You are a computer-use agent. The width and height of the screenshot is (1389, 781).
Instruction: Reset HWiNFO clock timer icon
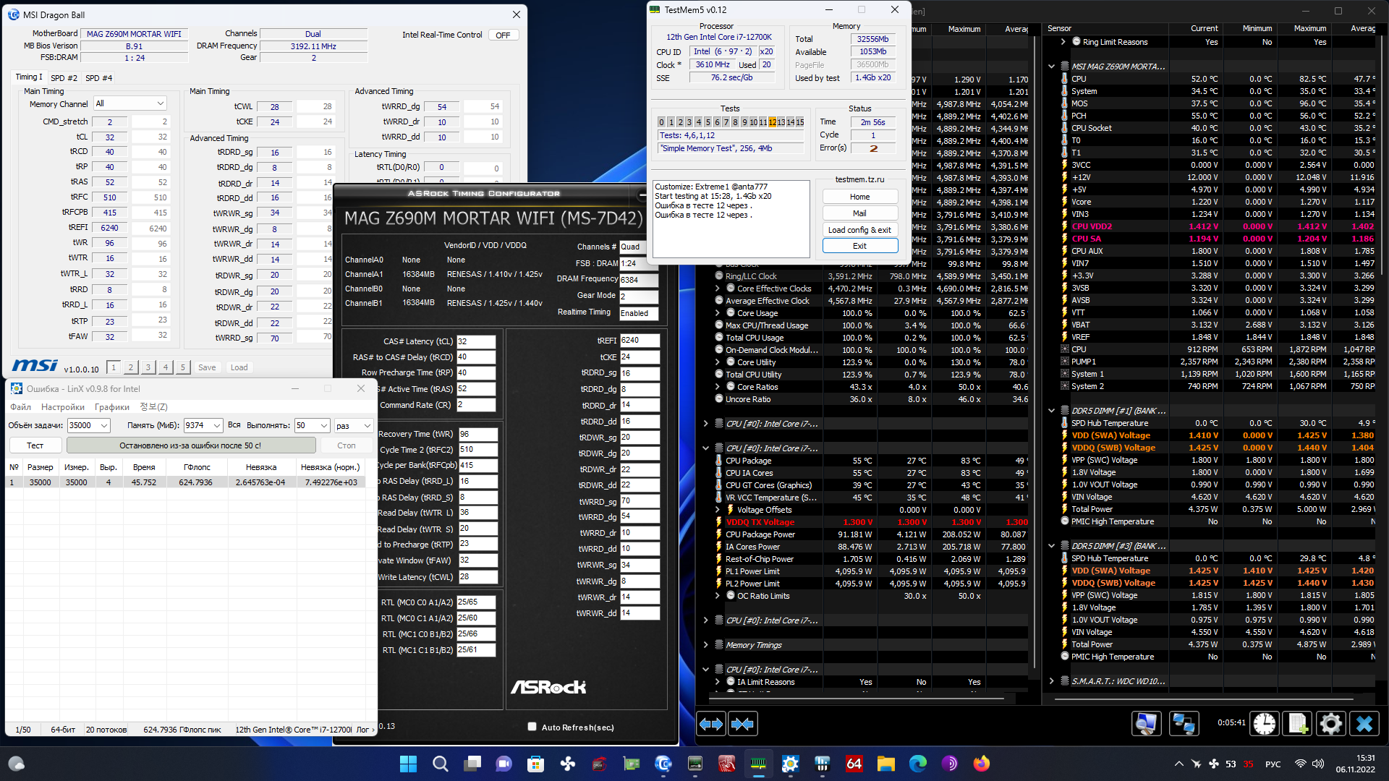pyautogui.click(x=1265, y=724)
